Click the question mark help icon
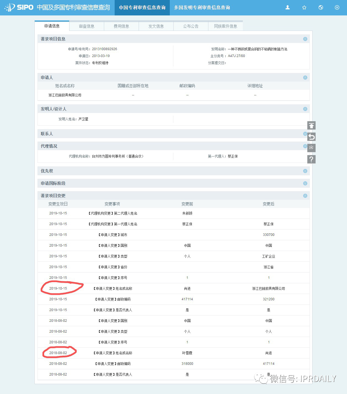The height and width of the screenshot is (394, 347). [311, 159]
